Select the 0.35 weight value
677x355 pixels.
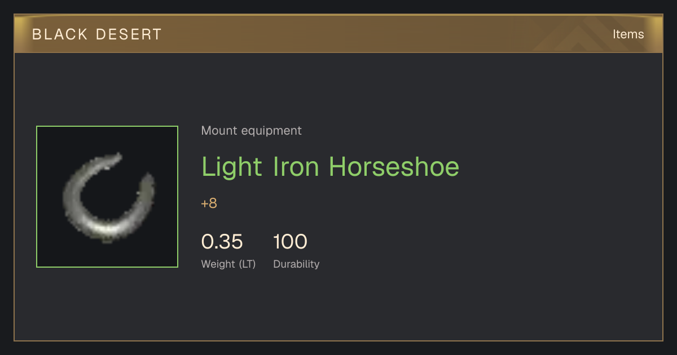[222, 242]
